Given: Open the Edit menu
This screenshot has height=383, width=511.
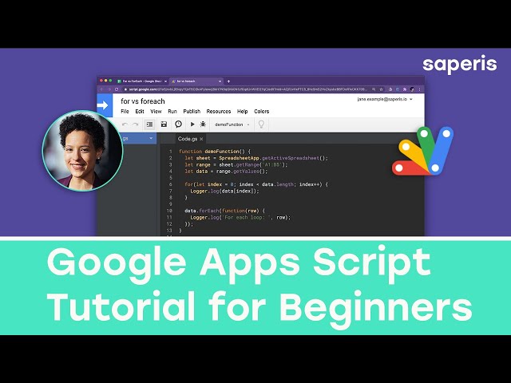Looking at the screenshot, I should pos(140,112).
